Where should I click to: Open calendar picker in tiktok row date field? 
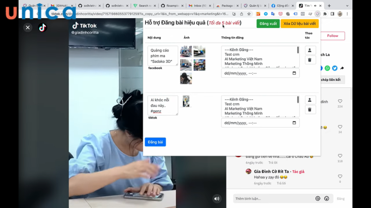tap(294, 123)
